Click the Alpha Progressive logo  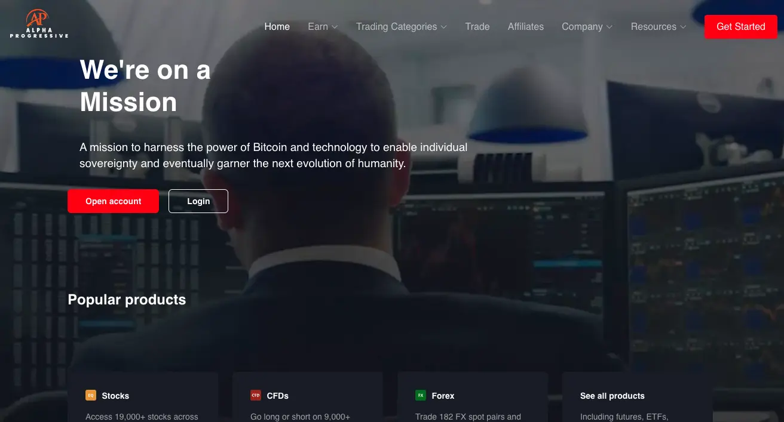coord(39,24)
